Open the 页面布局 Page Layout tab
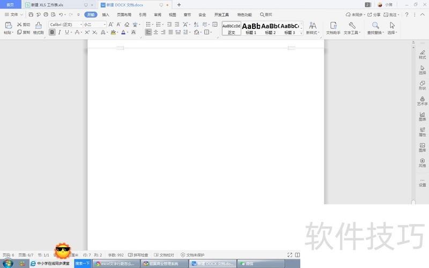 (x=124, y=14)
